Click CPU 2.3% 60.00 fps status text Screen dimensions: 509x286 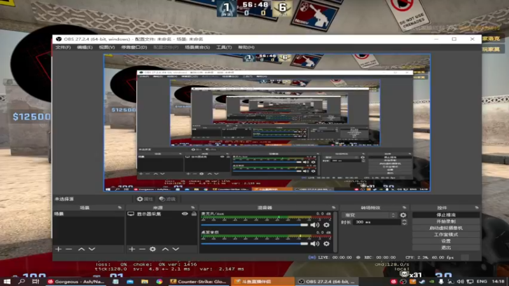429,257
